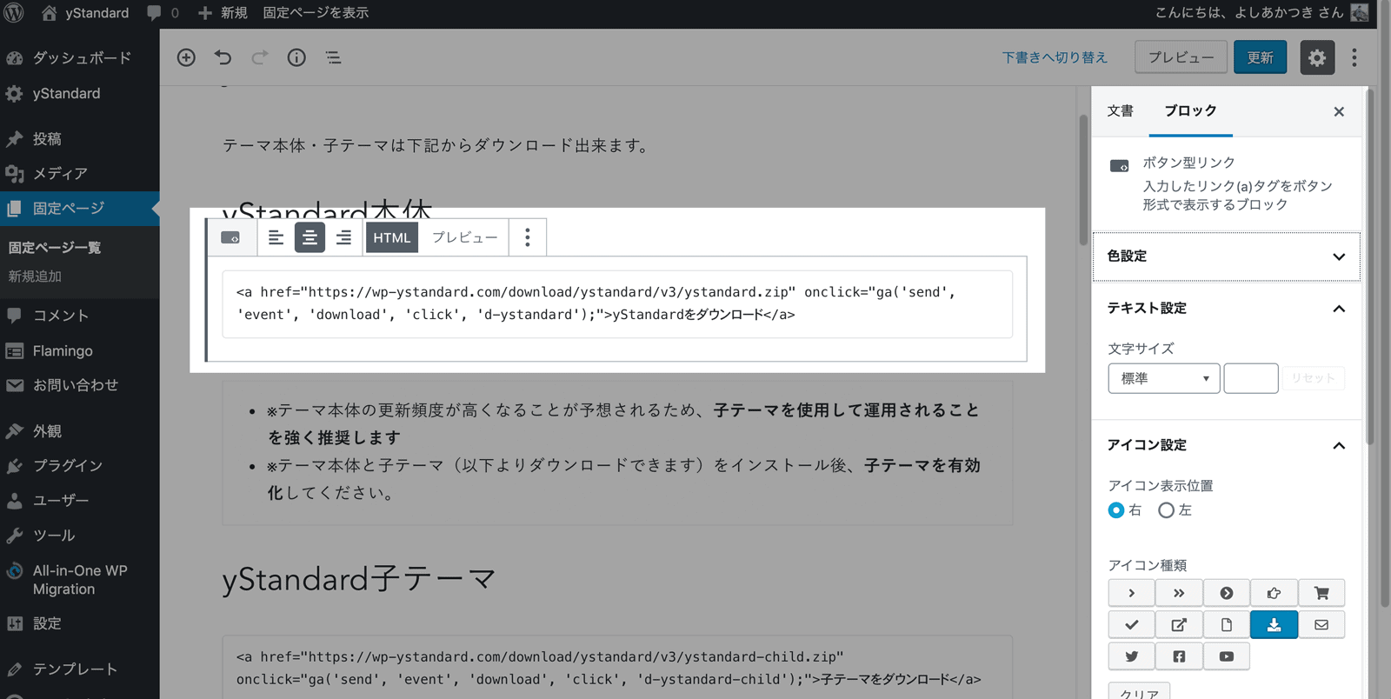Click the 更新 update button
1391x699 pixels.
coord(1260,57)
